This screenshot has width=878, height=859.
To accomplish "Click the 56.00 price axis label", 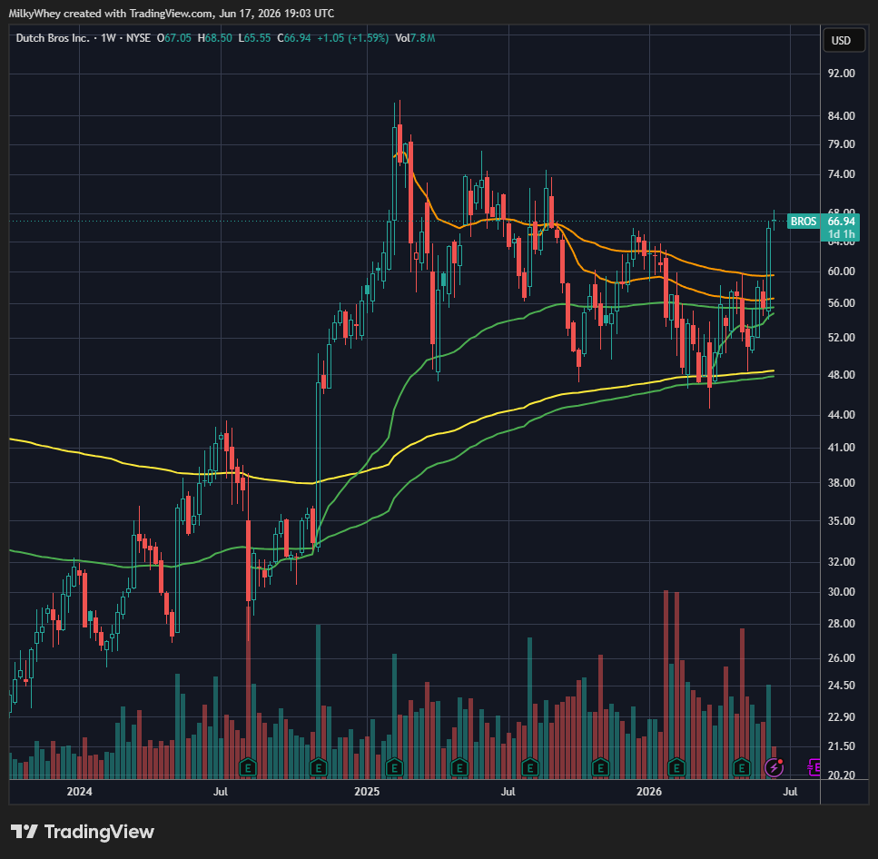I will (841, 303).
